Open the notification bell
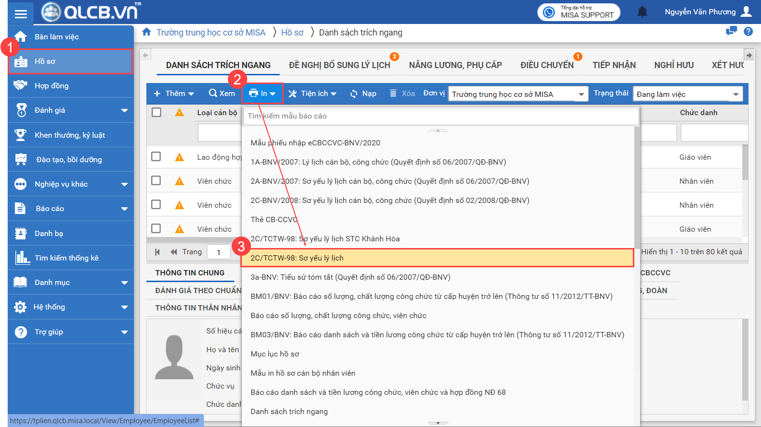 (642, 12)
